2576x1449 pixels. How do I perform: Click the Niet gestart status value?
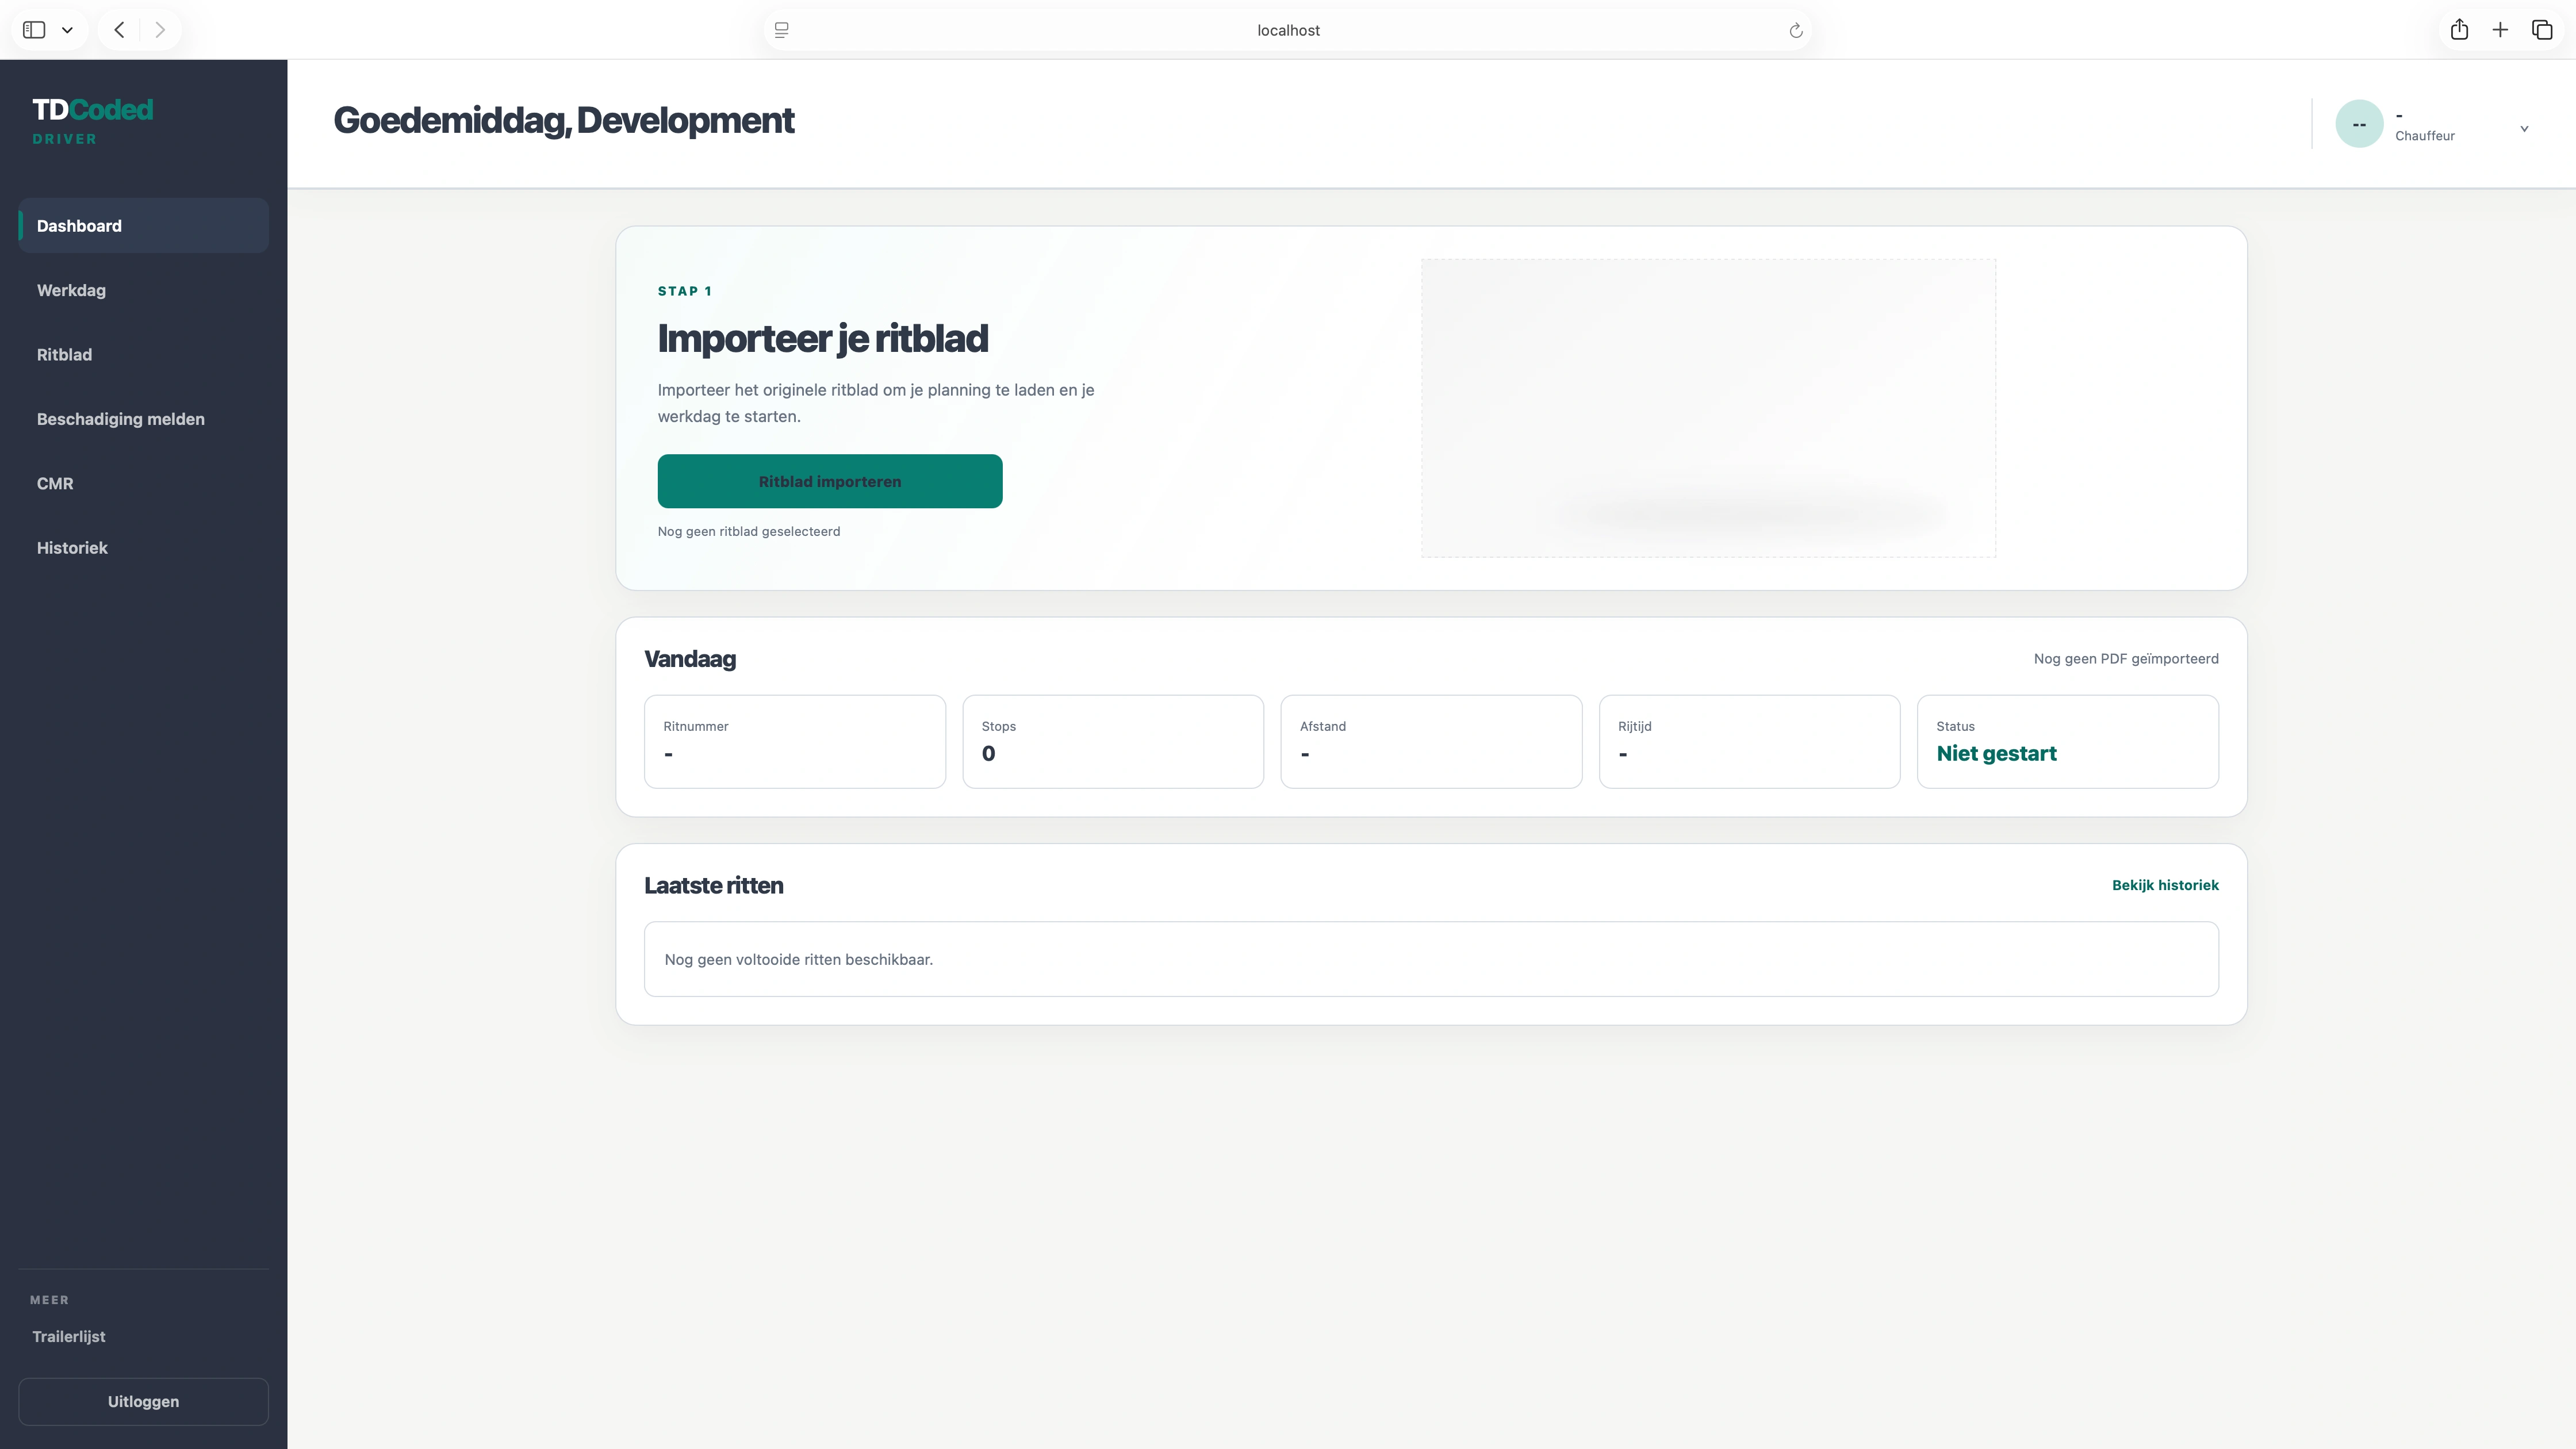pos(1996,754)
